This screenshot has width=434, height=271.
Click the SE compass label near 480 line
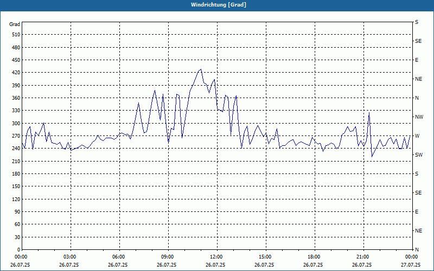(x=418, y=41)
